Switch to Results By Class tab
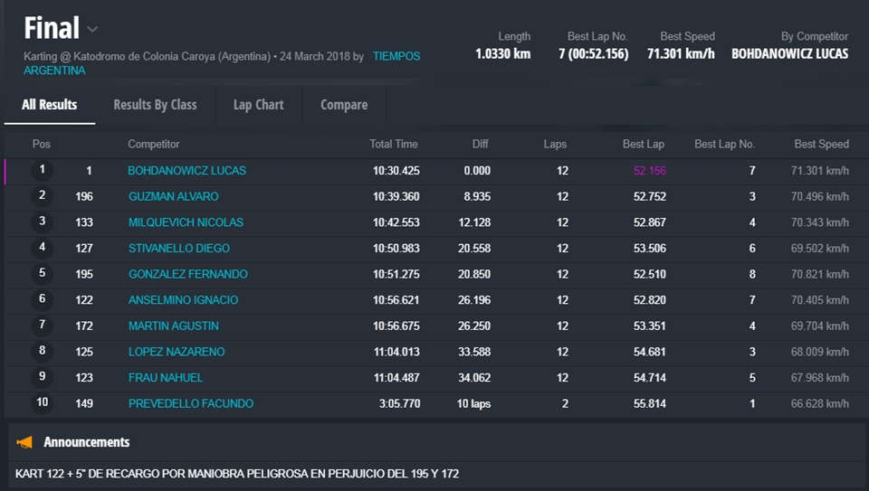Image resolution: width=869 pixels, height=491 pixels. 155,105
